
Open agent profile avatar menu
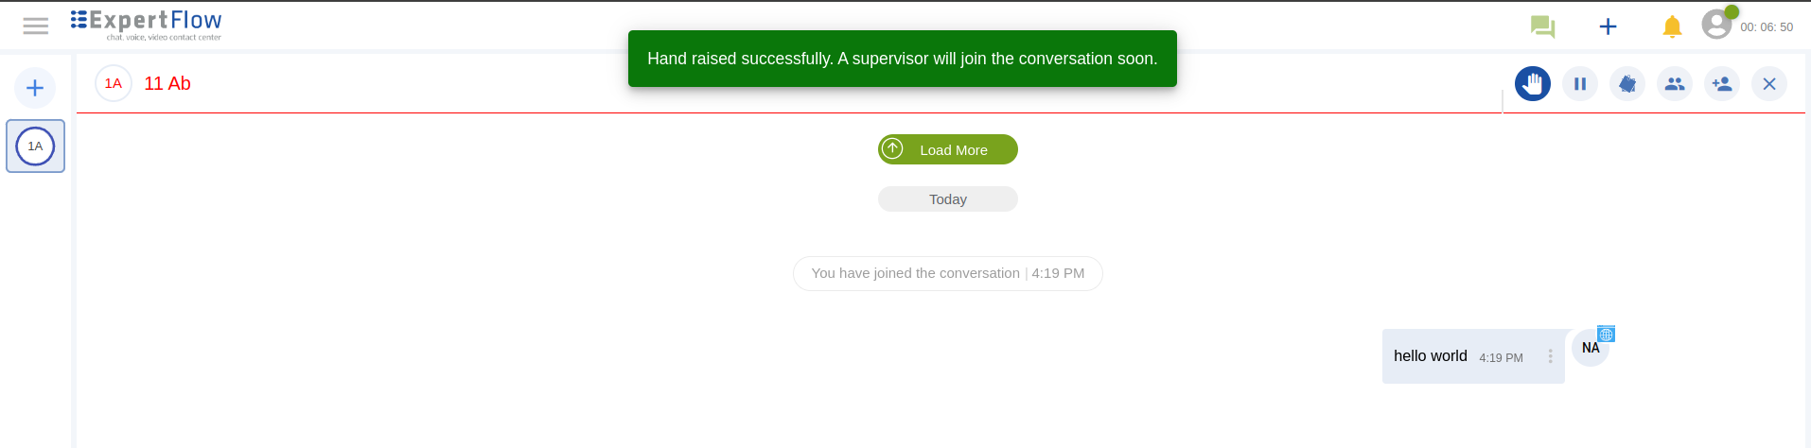pos(1716,25)
